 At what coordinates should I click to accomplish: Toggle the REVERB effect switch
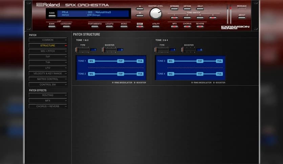pyautogui.click(x=200, y=26)
